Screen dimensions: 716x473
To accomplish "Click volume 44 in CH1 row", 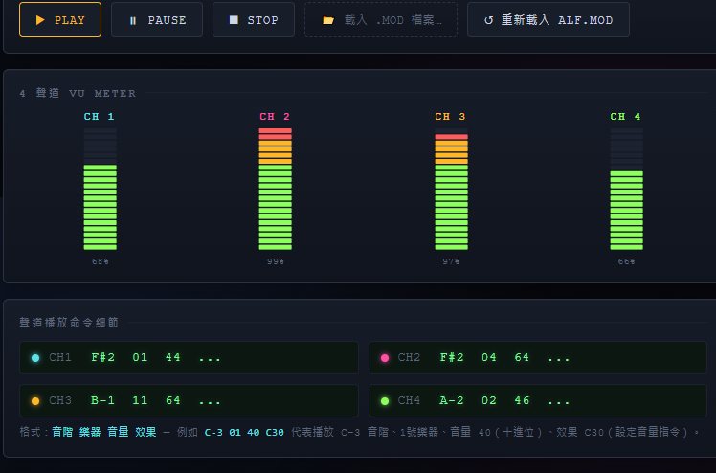I will click(173, 357).
